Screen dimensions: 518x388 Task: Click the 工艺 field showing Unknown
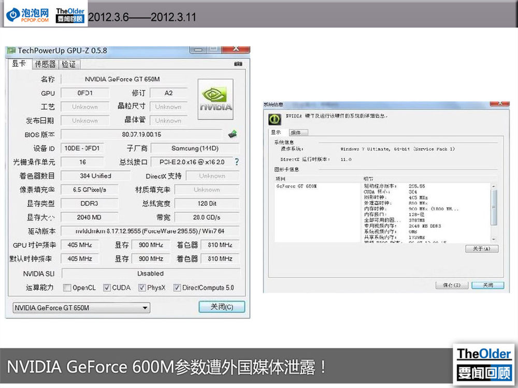tap(85, 107)
